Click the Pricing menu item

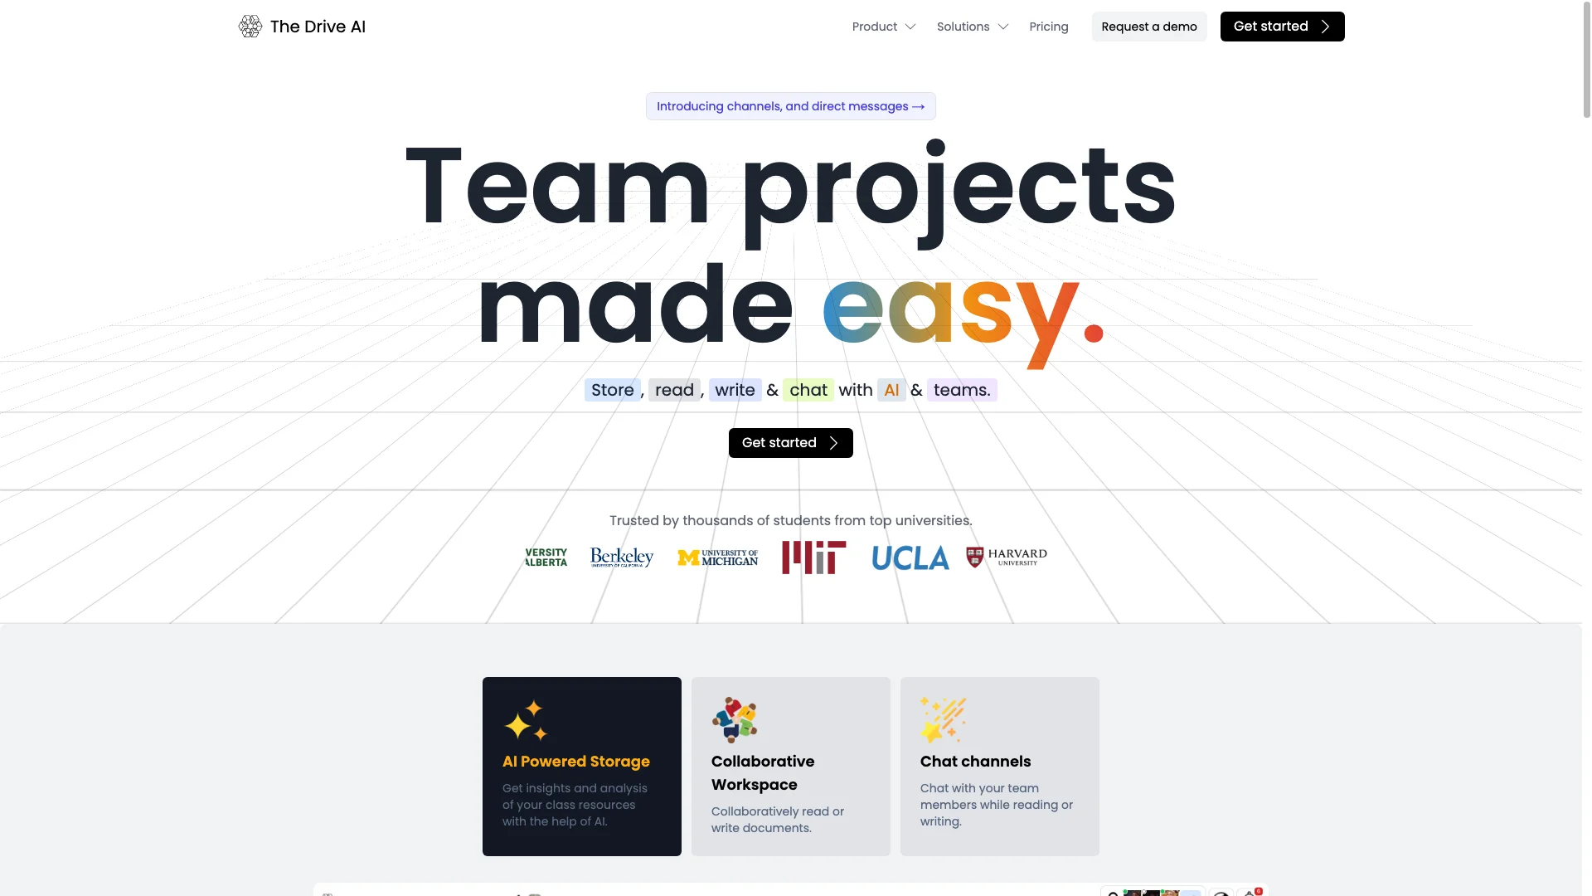point(1049,27)
